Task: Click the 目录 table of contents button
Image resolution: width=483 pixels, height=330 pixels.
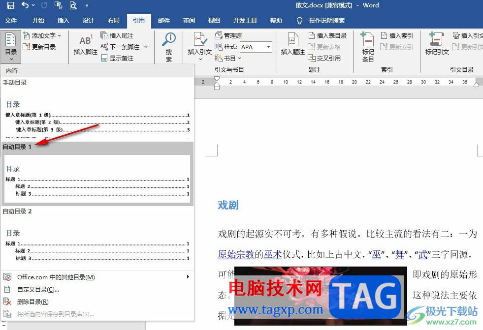Action: (x=11, y=47)
